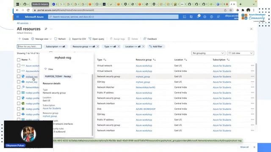Open more options for Network Watcher row

click(x=252, y=87)
